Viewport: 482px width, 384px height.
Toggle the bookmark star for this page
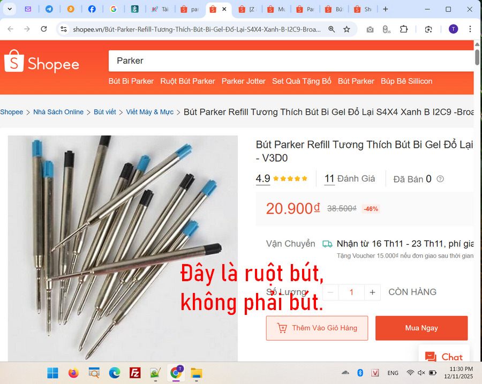pos(347,29)
